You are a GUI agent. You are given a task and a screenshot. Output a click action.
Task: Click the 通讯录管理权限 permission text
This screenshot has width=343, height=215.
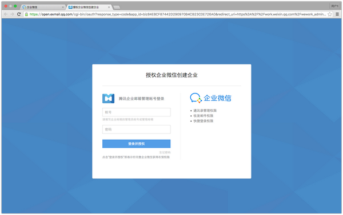coord(205,111)
